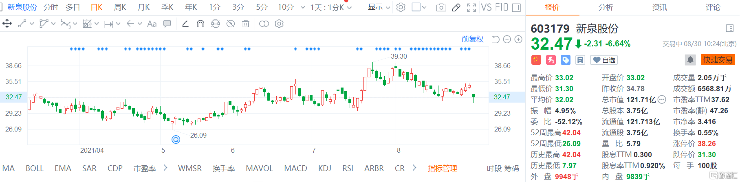
Task: Click the sync drawings icon
Action: point(216,24)
